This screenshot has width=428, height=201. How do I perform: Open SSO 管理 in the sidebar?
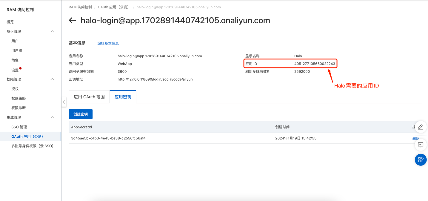tap(19, 127)
